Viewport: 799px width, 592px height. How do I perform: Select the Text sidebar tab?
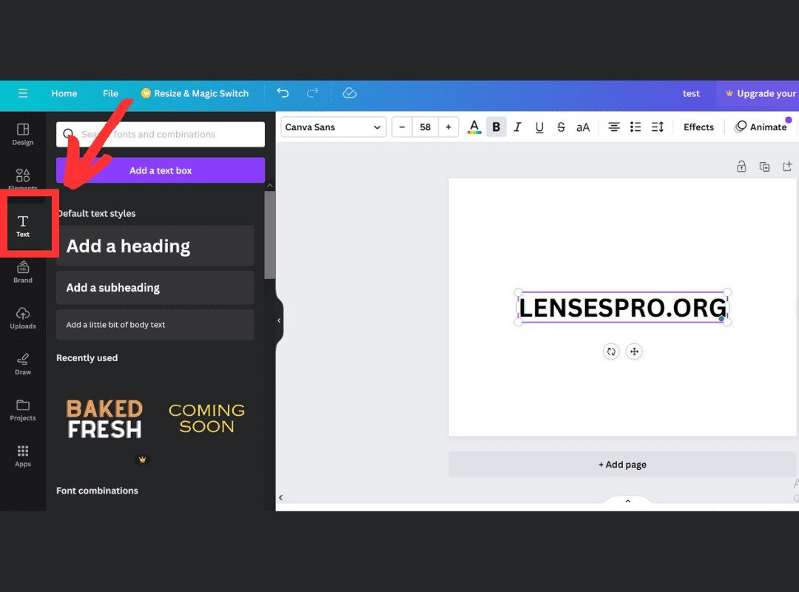click(x=23, y=226)
